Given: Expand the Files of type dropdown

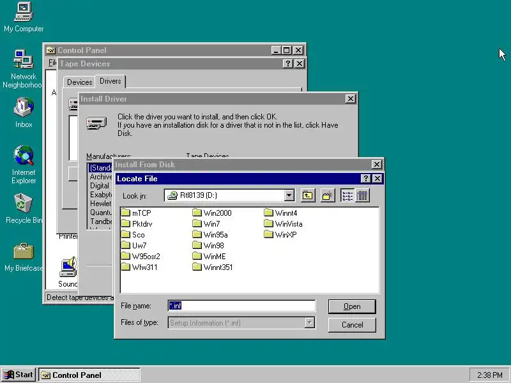Looking at the screenshot, I should click(x=310, y=323).
